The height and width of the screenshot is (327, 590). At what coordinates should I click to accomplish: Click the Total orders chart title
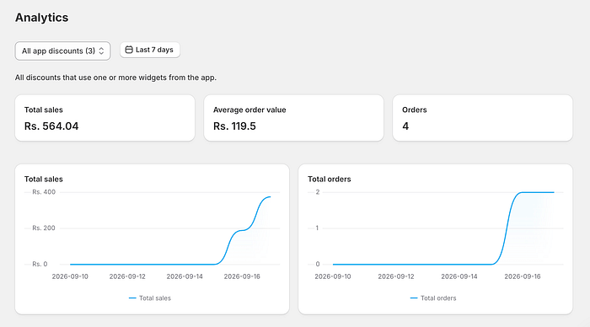click(330, 180)
